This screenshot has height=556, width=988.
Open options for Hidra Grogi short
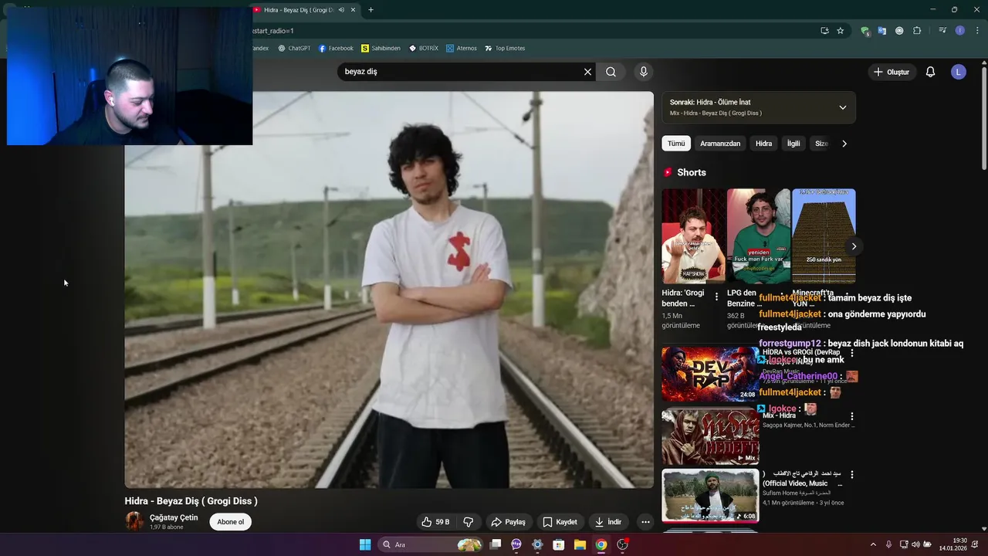click(716, 297)
